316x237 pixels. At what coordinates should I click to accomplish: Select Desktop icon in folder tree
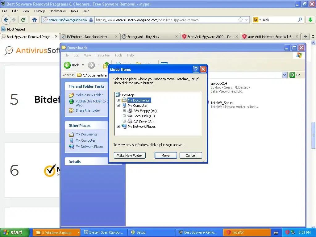pyautogui.click(x=118, y=95)
